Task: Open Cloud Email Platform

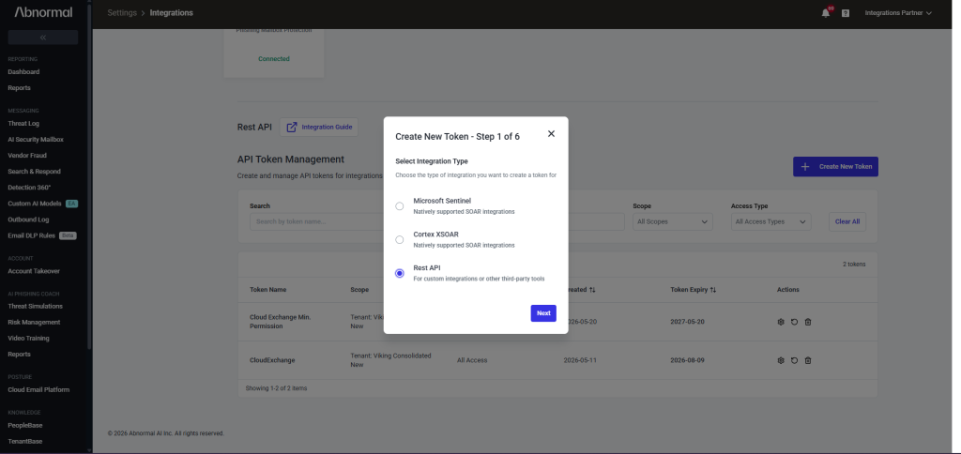Action: [38, 389]
